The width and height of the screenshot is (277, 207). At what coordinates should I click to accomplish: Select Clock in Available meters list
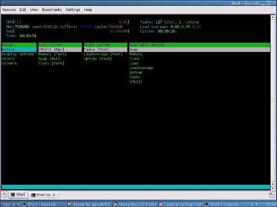pos(135,59)
